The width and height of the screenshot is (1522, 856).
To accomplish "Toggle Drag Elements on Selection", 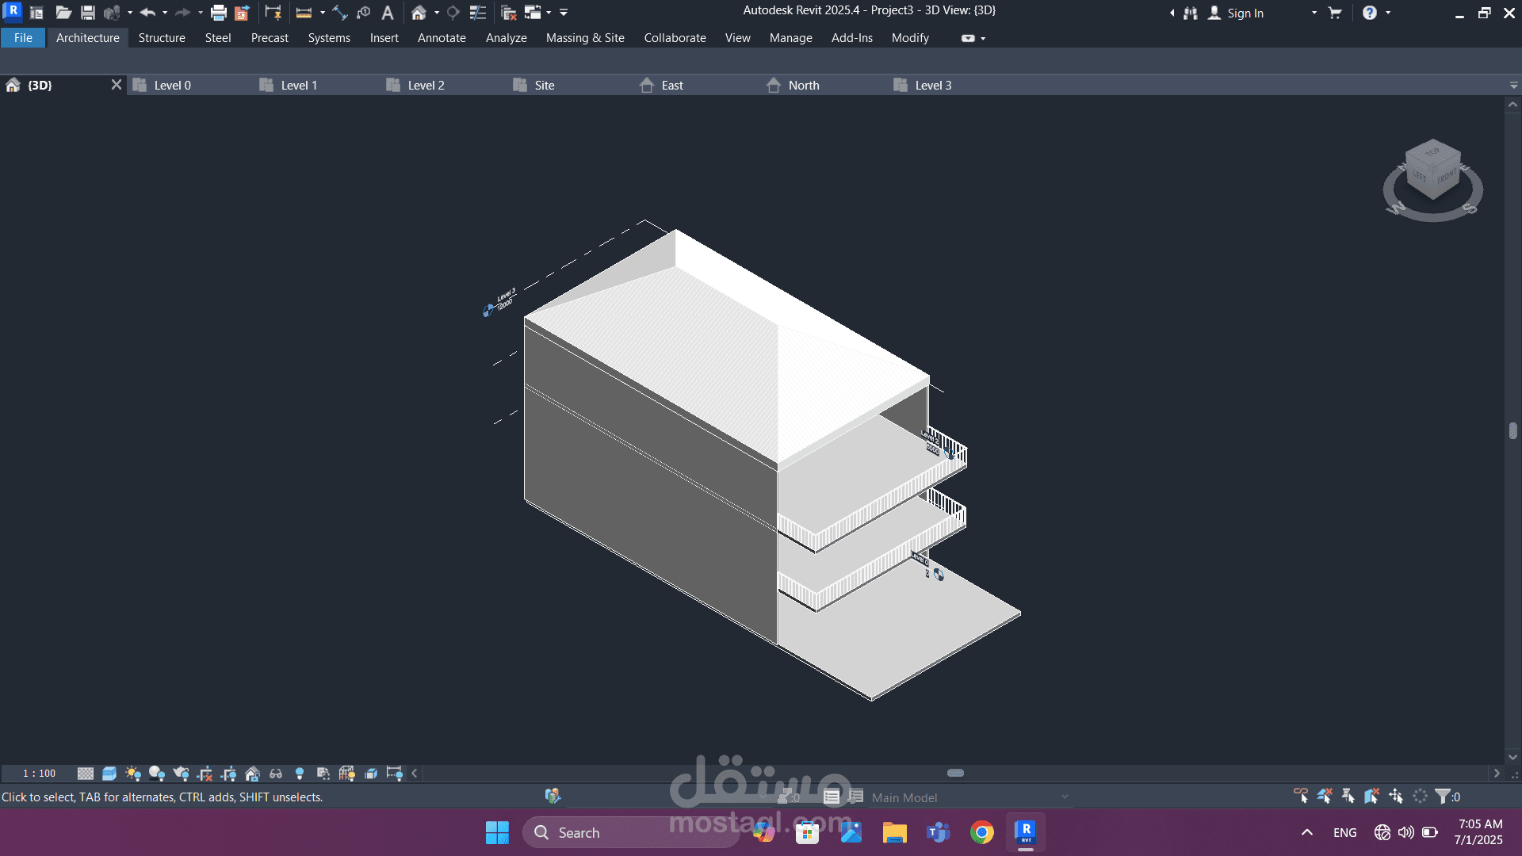I will click(1396, 796).
